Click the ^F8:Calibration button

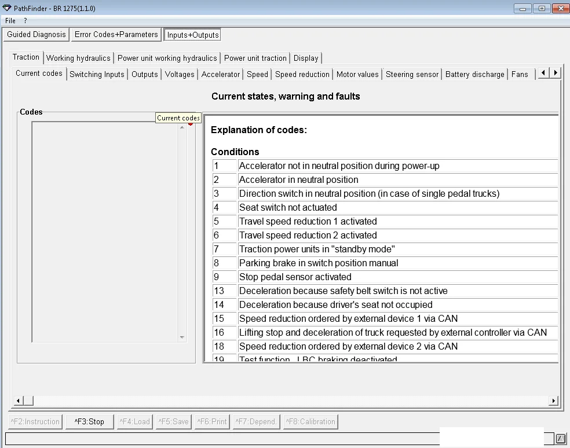[x=310, y=421]
